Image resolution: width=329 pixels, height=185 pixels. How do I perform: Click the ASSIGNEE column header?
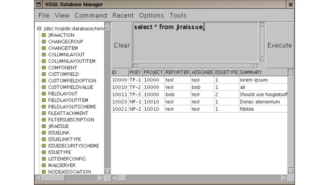tap(202, 72)
